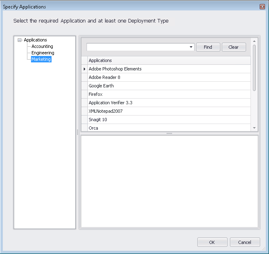Open the search combo box dropdown arrow
The image size is (269, 254).
tap(191, 47)
